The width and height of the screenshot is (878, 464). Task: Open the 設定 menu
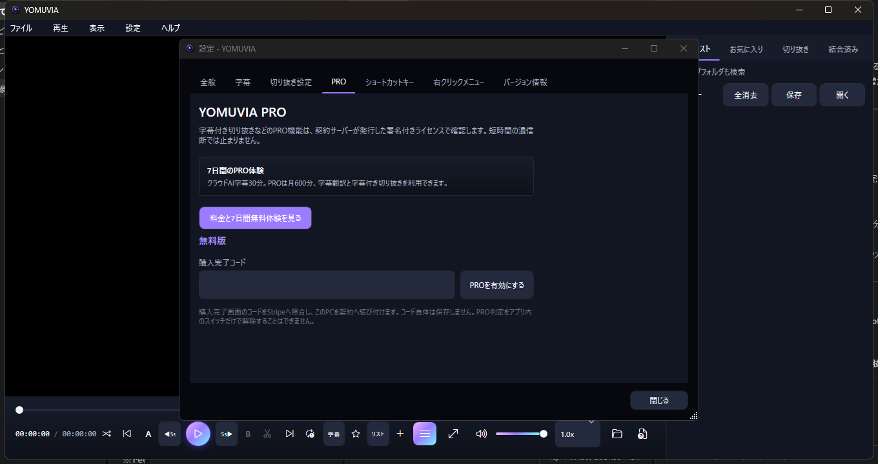tap(133, 28)
